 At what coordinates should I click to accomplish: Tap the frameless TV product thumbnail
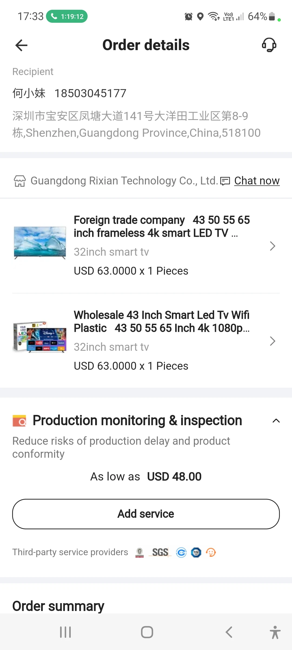(40, 243)
